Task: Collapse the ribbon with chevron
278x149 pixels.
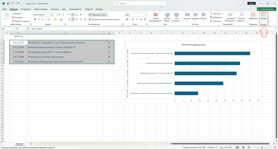Action: pos(274,24)
